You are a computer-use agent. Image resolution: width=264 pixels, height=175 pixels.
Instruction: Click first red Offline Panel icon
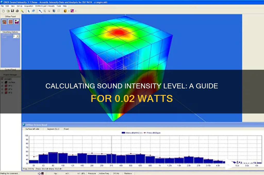4,22
